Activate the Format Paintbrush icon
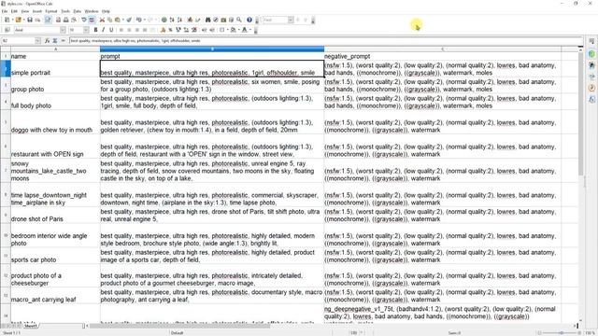This screenshot has height=336, width=598. coord(129,20)
